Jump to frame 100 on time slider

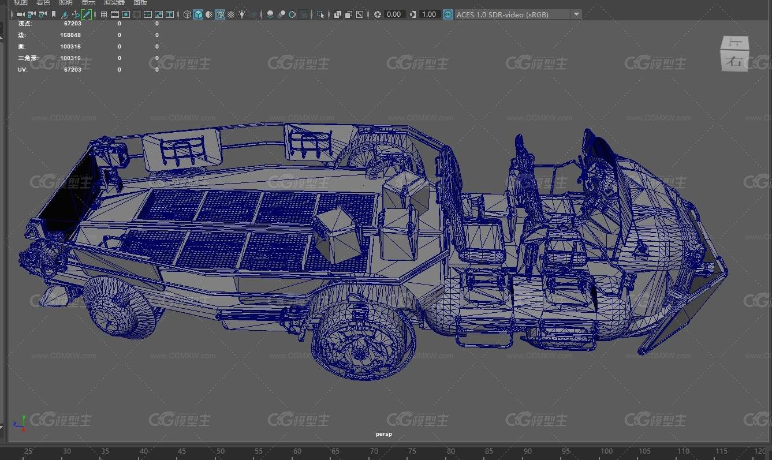click(606, 451)
